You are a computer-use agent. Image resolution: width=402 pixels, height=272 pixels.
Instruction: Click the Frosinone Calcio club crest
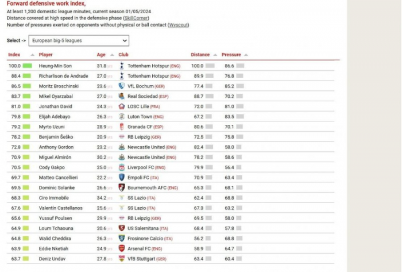[x=122, y=238]
